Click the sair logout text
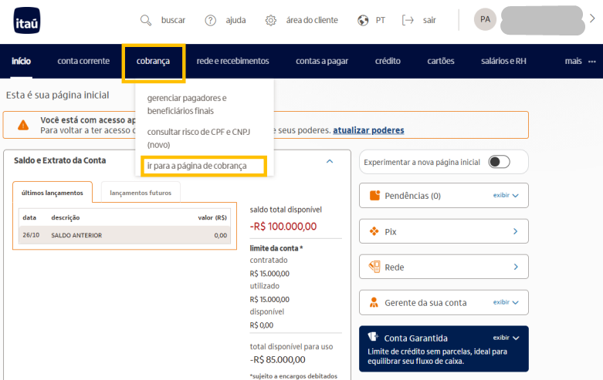Screen dimensions: 603x380 click(x=429, y=20)
